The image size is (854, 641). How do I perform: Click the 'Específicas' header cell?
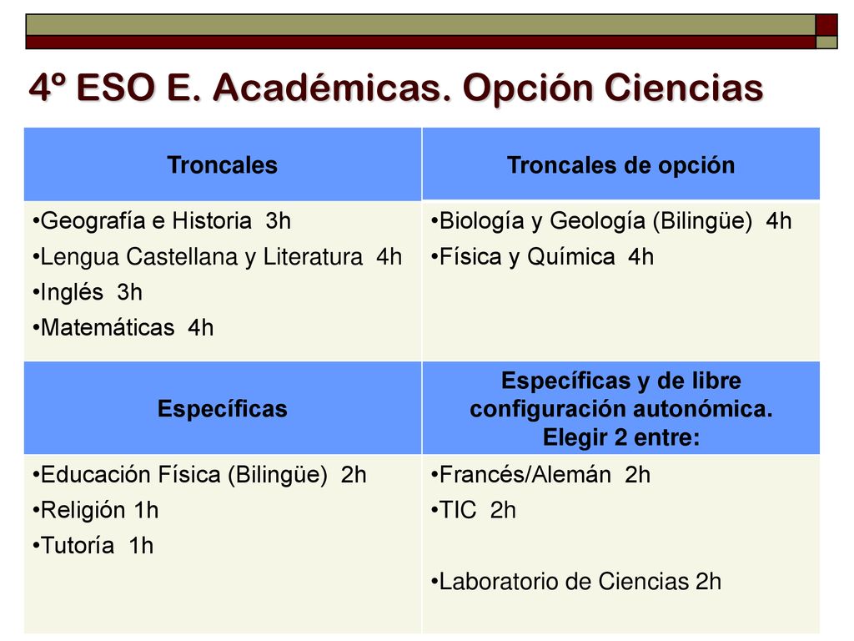[x=223, y=408]
